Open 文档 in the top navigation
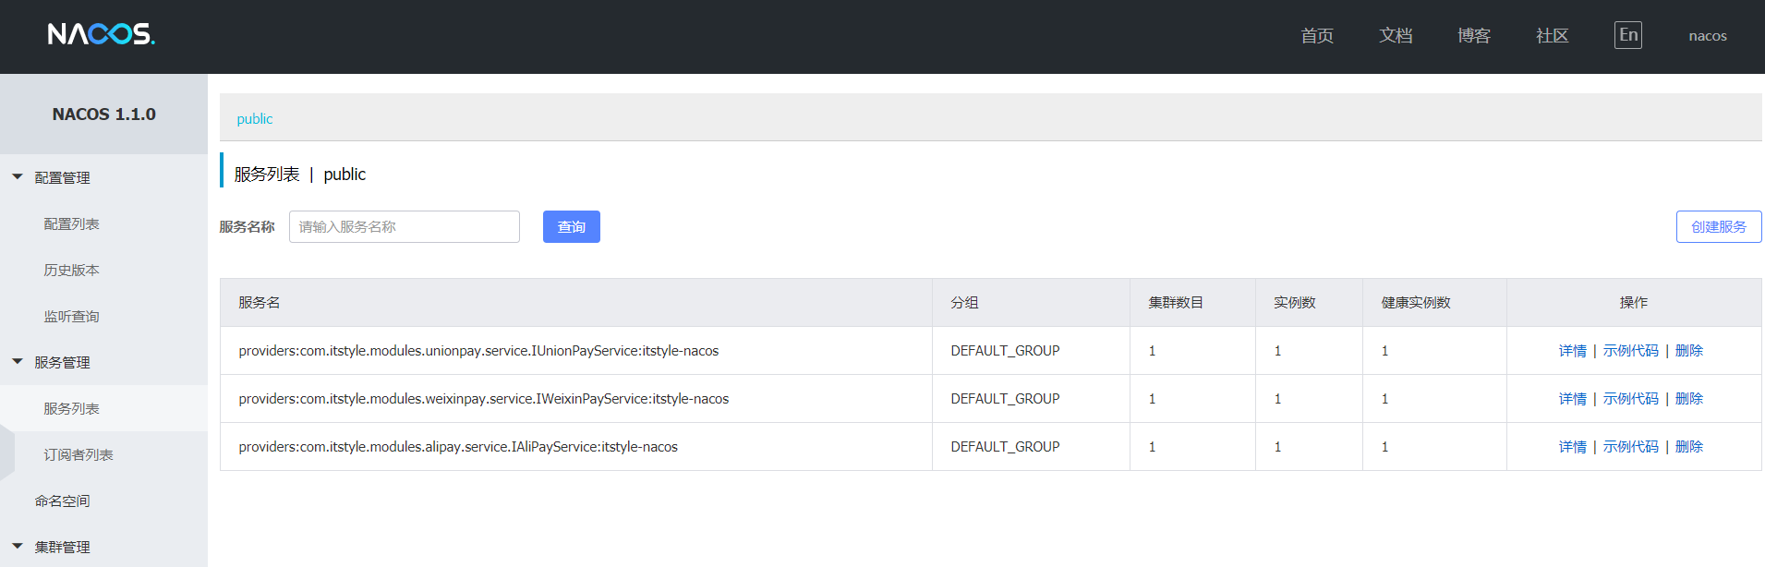The image size is (1765, 567). point(1396,35)
